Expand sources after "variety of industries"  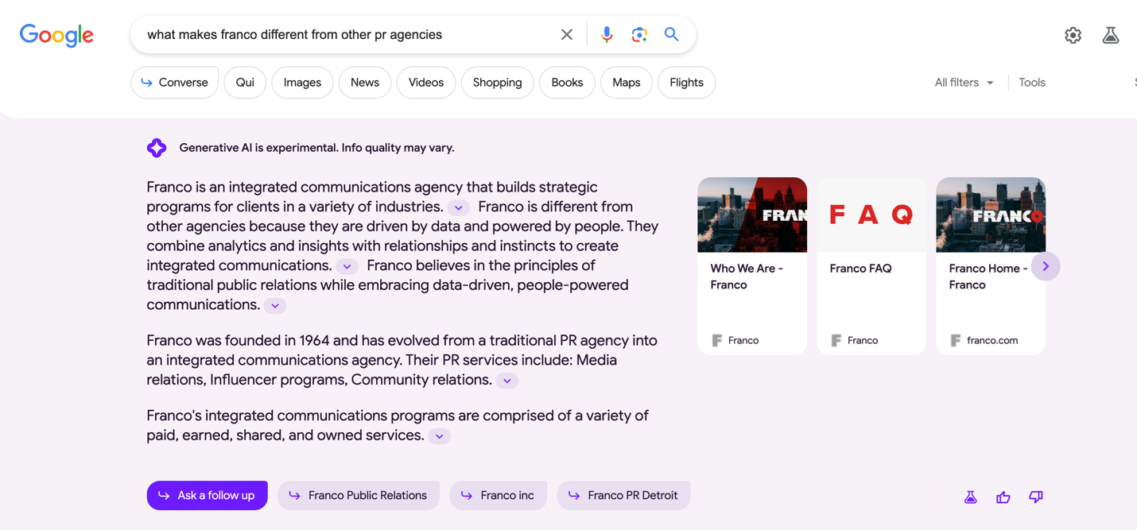459,207
